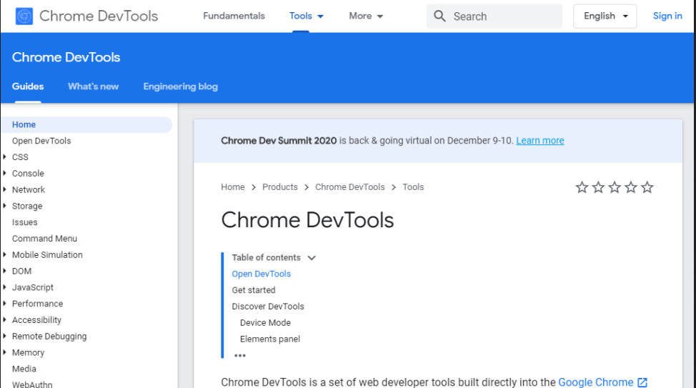
Task: Expand the CSS sidebar section
Action: click(4, 156)
